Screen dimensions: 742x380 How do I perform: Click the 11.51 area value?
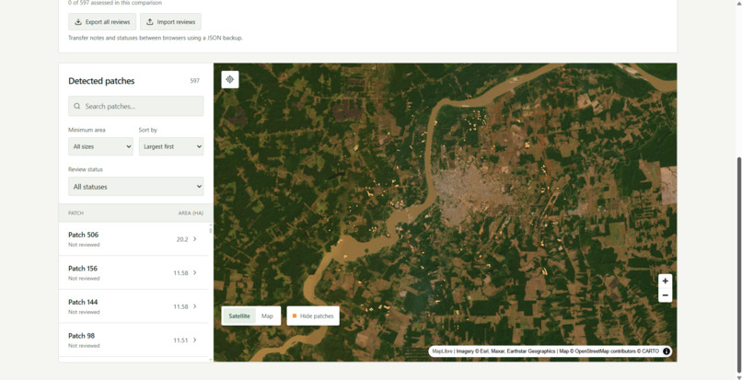click(180, 340)
